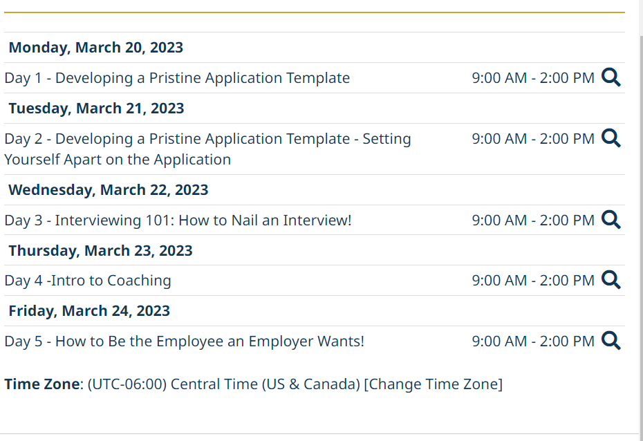643x441 pixels.
Task: Click the Thursday, March 23, 2023 heading
Action: pyautogui.click(x=100, y=250)
